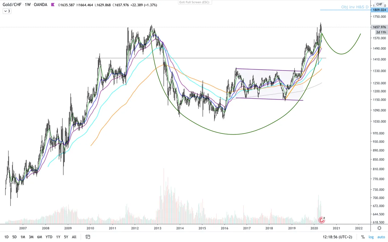Click the 1410.000 price axis label
This screenshot has width=388, height=242.
[380, 60]
